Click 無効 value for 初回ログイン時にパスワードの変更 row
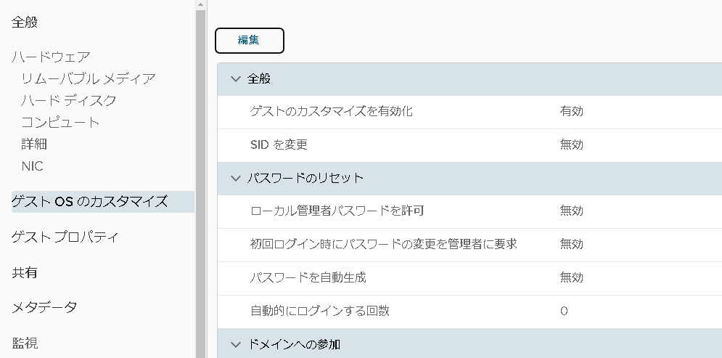 (x=571, y=244)
